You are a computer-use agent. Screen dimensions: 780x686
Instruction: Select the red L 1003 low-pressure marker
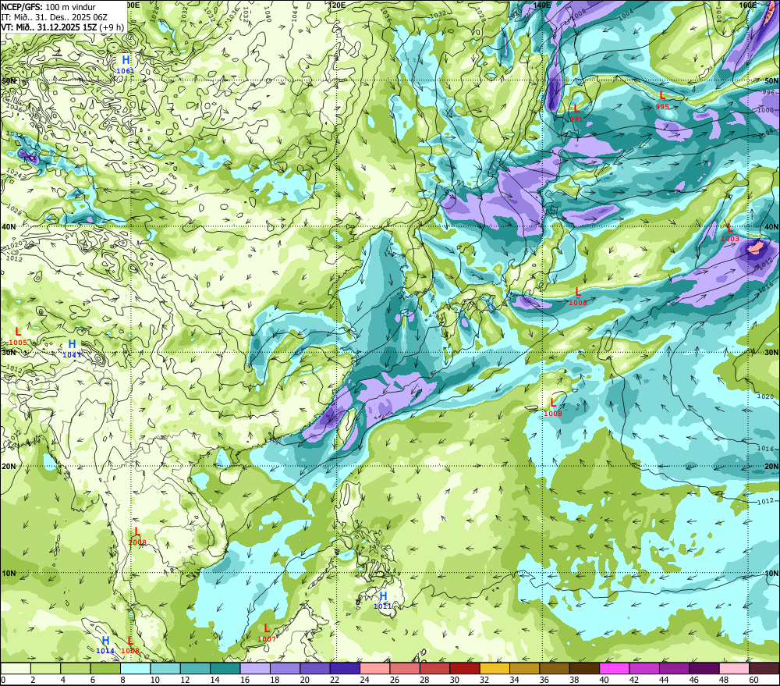tap(730, 233)
